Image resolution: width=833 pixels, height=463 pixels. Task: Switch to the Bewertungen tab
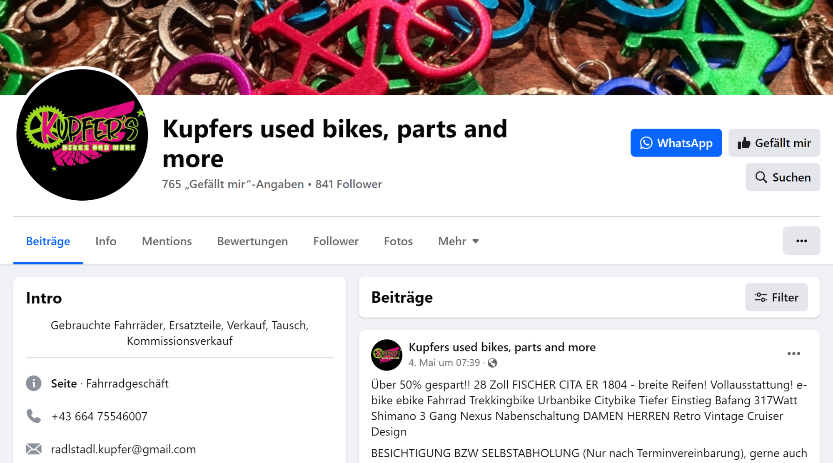point(252,241)
